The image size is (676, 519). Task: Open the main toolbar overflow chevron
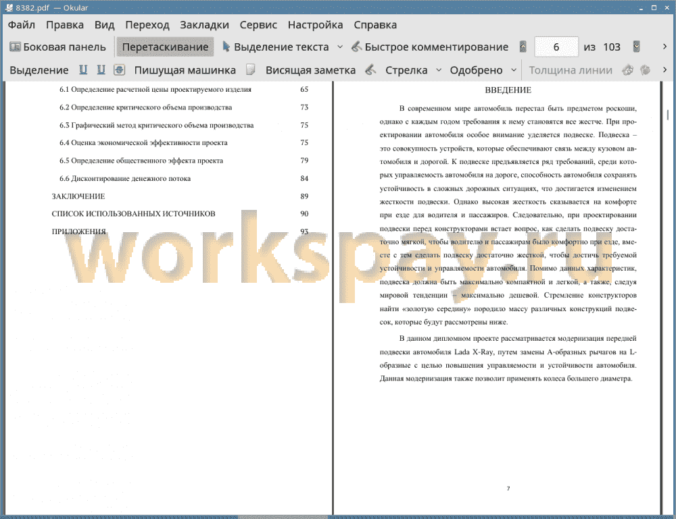[x=665, y=47]
